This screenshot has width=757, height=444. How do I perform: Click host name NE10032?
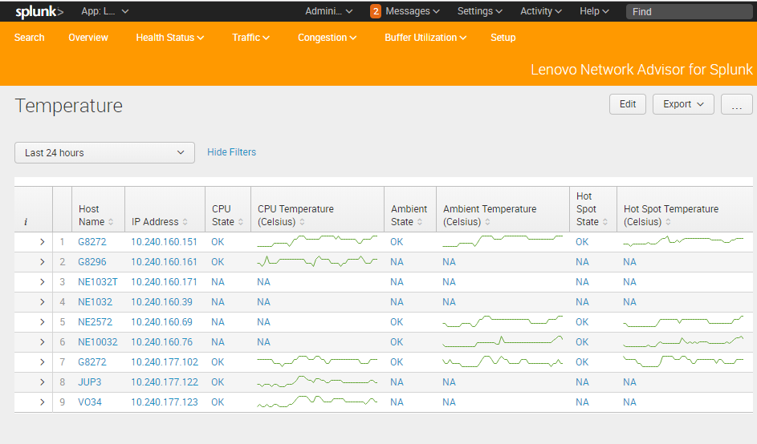(x=97, y=341)
